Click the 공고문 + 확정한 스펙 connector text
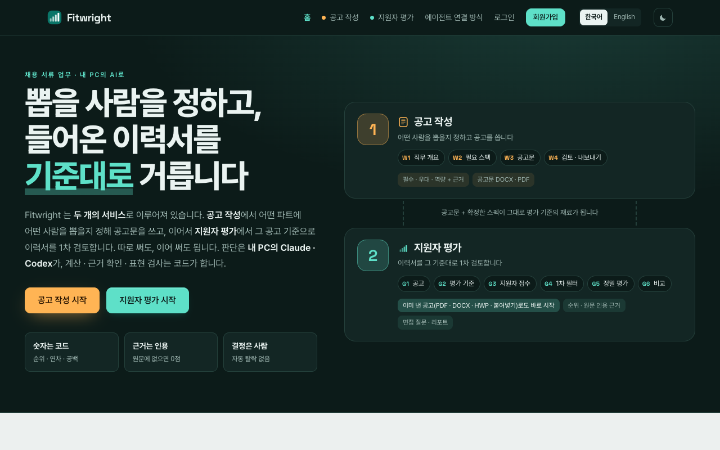 (x=520, y=213)
